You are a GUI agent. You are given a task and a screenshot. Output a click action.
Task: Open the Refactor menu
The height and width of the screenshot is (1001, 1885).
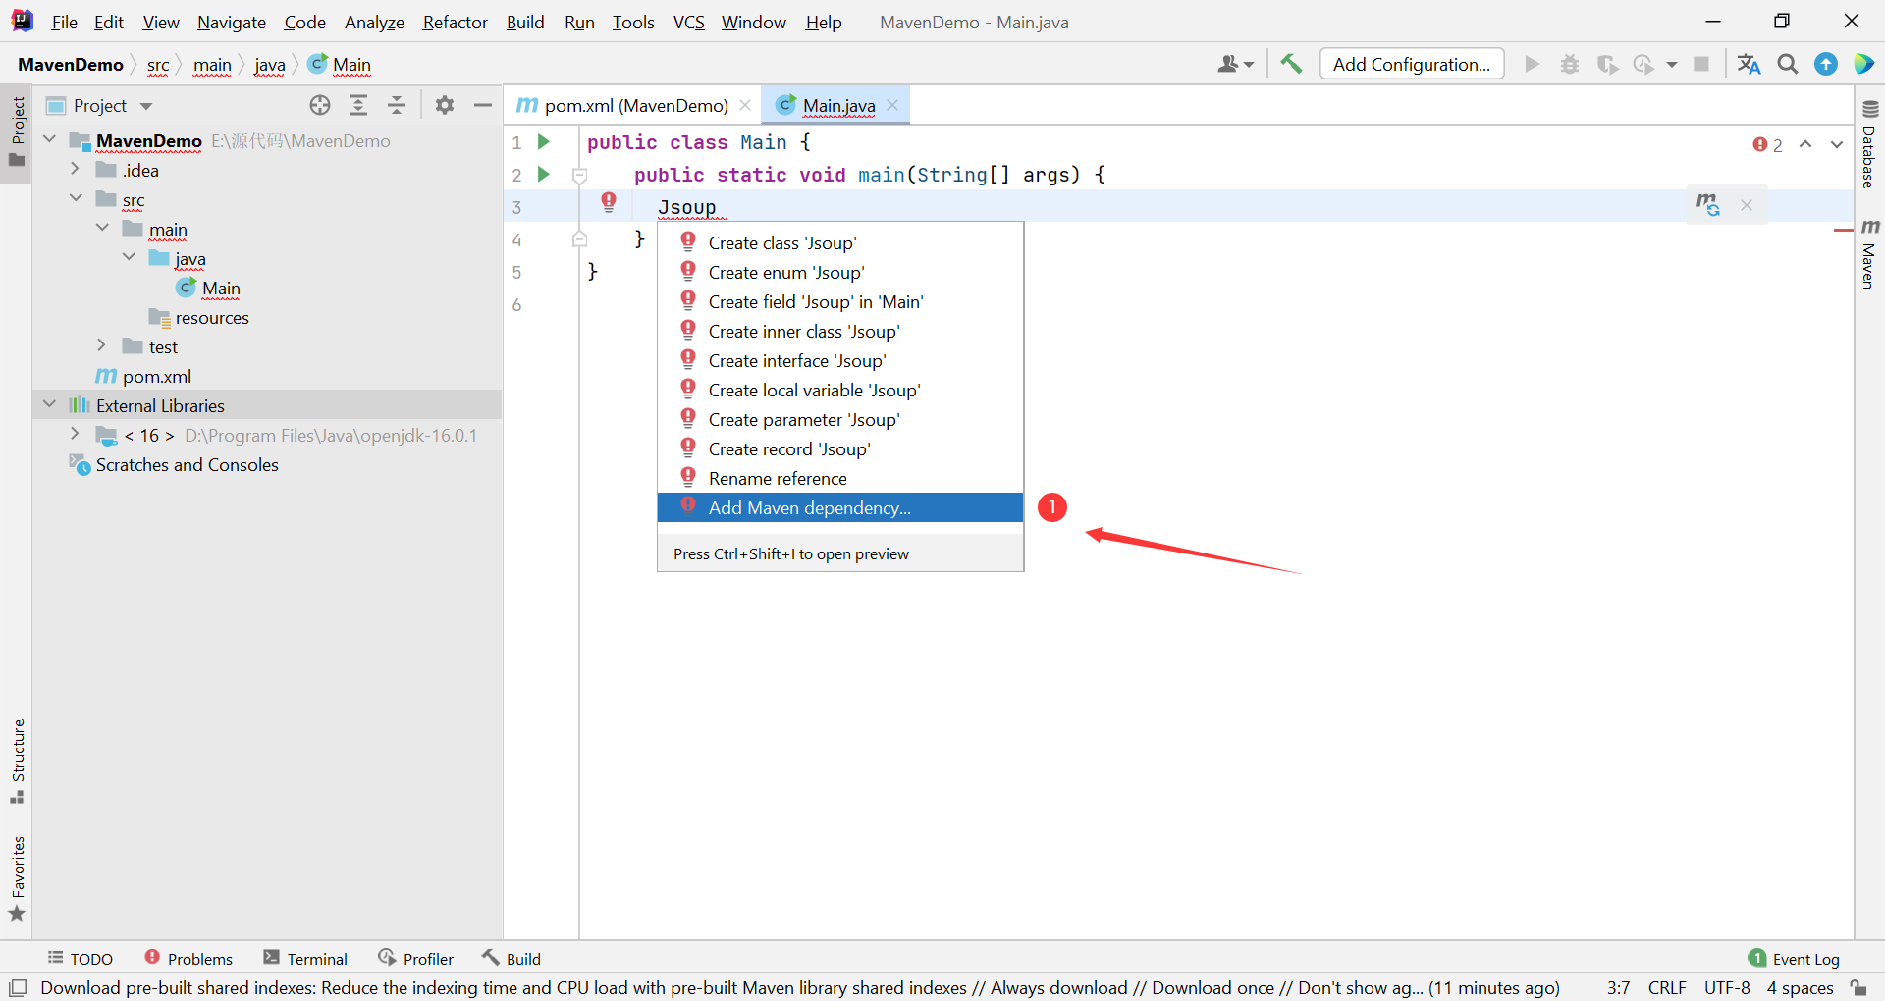(x=455, y=22)
